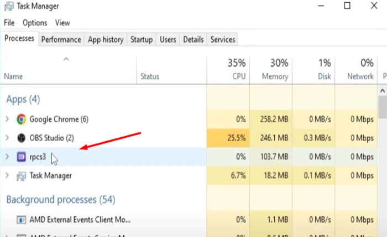This screenshot has height=237, width=387.
Task: Switch to the Startup tab
Action: pos(141,40)
